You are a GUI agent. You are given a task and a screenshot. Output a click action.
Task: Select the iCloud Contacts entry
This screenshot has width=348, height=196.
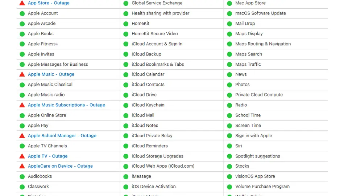[x=148, y=85]
